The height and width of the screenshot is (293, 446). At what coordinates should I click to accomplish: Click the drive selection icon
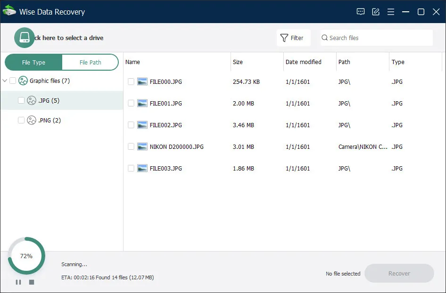pos(25,38)
